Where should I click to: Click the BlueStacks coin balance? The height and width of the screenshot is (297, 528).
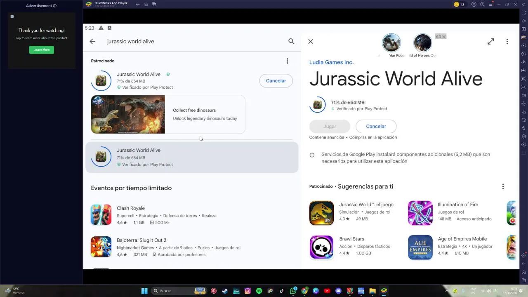[x=459, y=5]
